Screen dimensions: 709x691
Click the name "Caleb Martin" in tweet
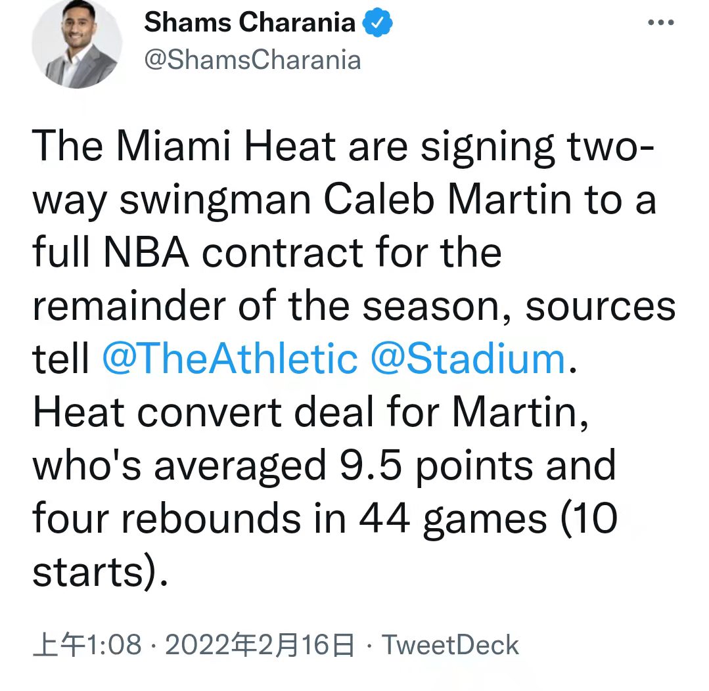pos(447,200)
